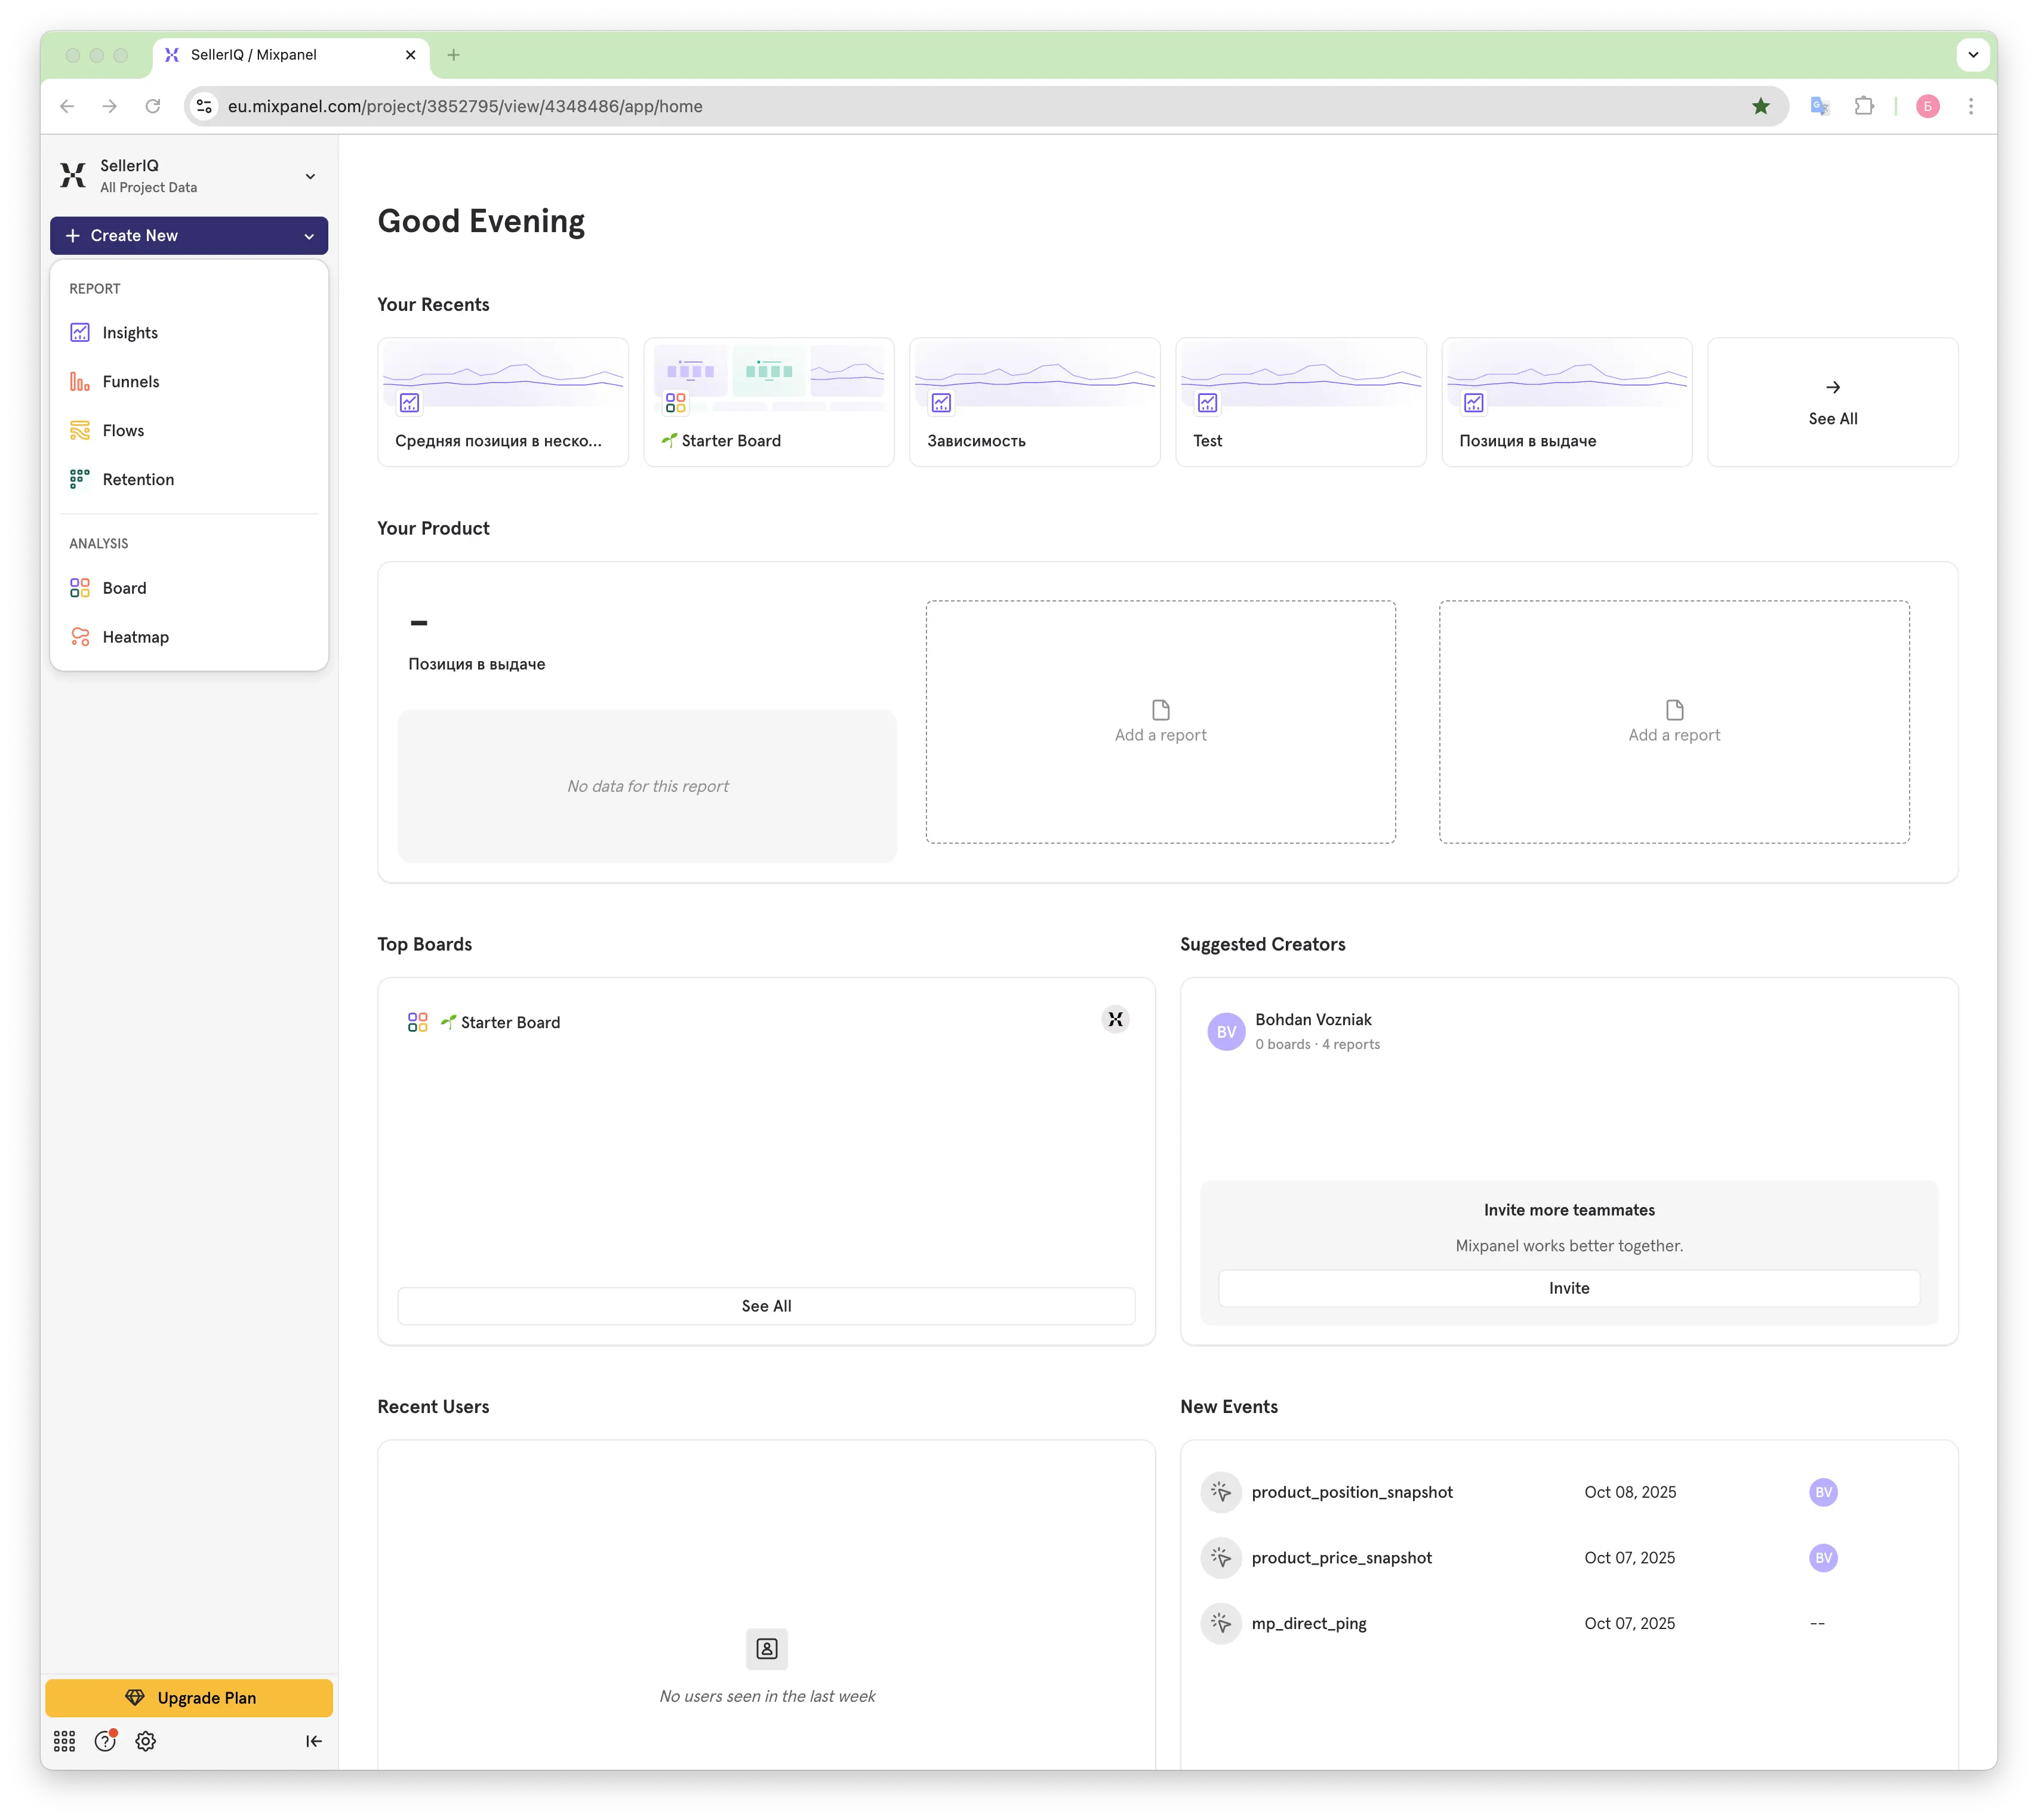Click the product_position_snapshot event name

pos(1352,1492)
